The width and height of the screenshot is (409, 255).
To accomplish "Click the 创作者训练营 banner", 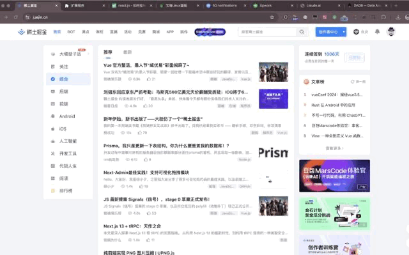I will coord(334,245).
